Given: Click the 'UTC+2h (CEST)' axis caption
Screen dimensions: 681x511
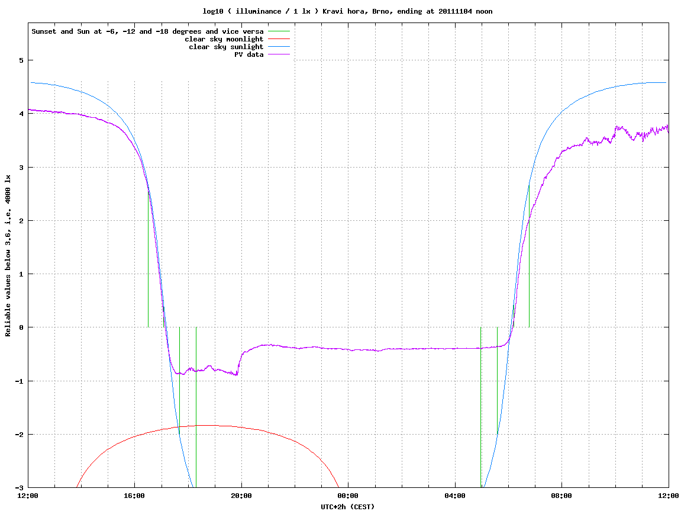Looking at the screenshot, I should [x=347, y=507].
